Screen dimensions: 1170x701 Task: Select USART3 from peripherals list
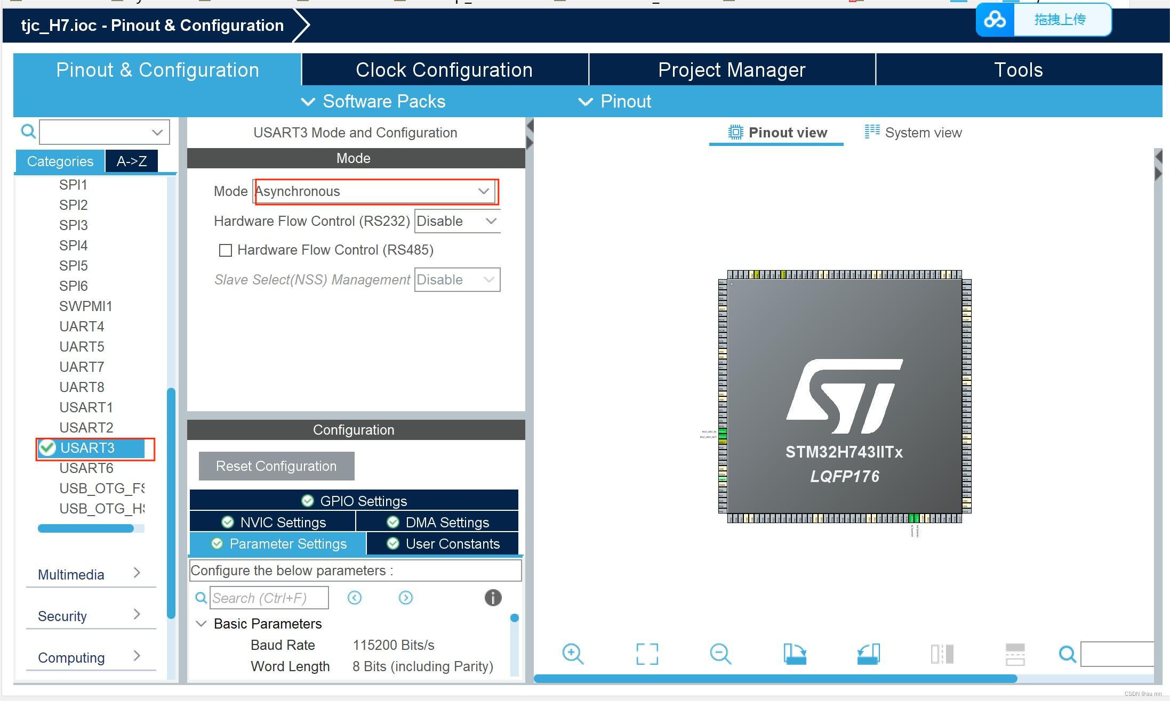click(x=87, y=448)
